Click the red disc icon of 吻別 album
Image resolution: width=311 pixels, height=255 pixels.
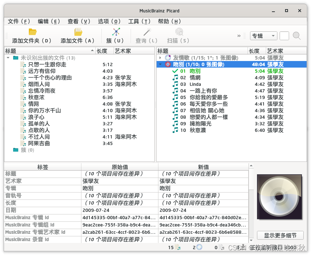pyautogui.click(x=168, y=64)
